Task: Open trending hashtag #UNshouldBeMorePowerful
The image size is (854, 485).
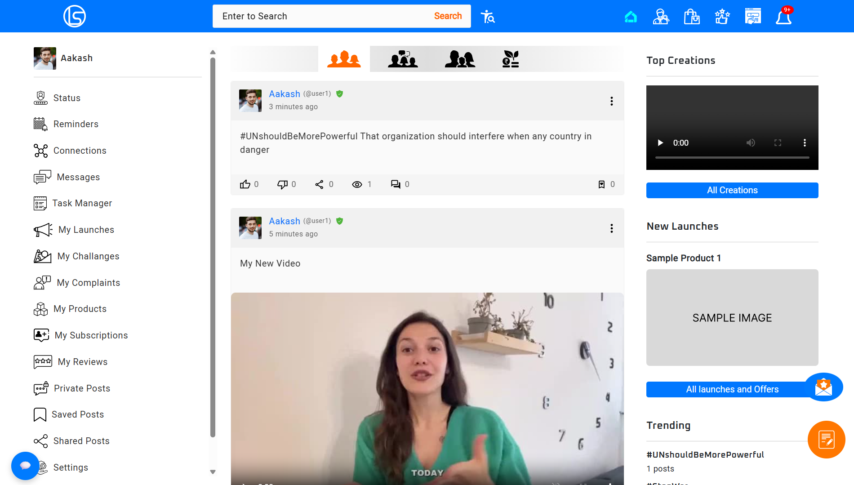Action: coord(705,455)
